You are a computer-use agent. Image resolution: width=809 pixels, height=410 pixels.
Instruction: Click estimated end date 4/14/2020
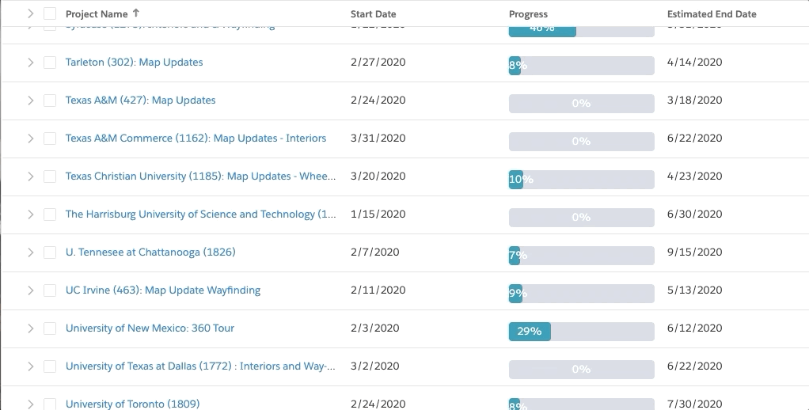tap(694, 62)
